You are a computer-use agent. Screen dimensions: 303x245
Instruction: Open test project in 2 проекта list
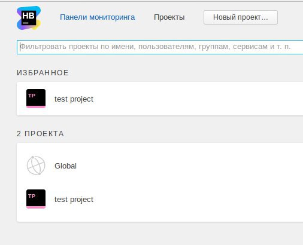(74, 200)
